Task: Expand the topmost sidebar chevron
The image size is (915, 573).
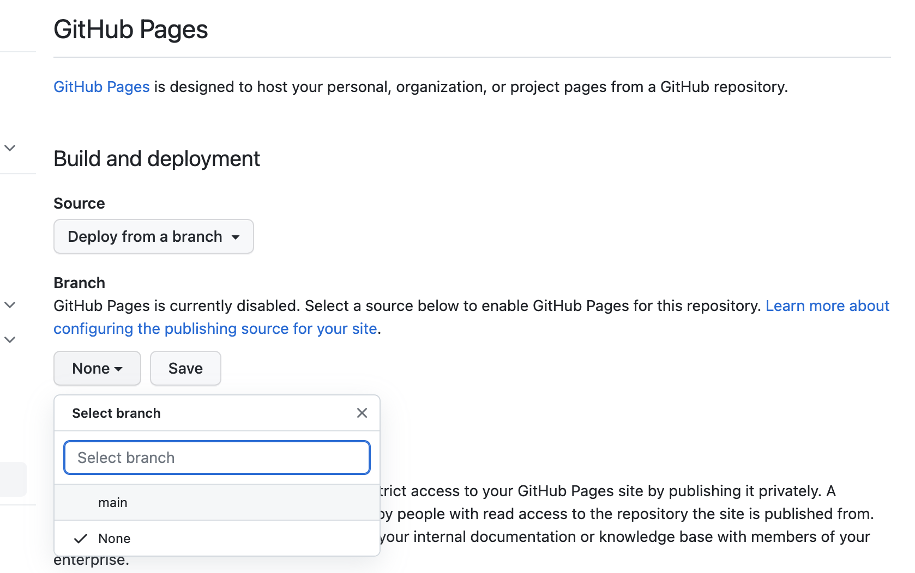Action: pos(10,148)
